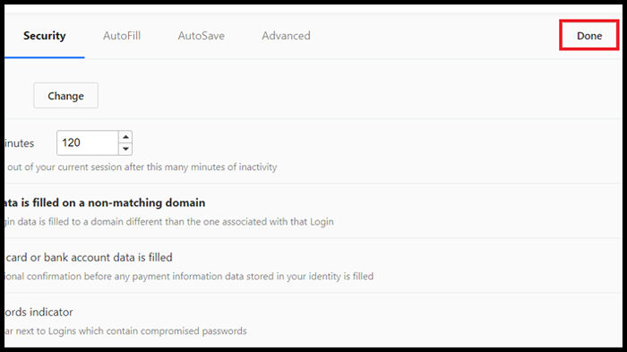Screen dimensions: 627x352
Task: Increase the inactivity minutes with up arrow
Action: (x=125, y=137)
